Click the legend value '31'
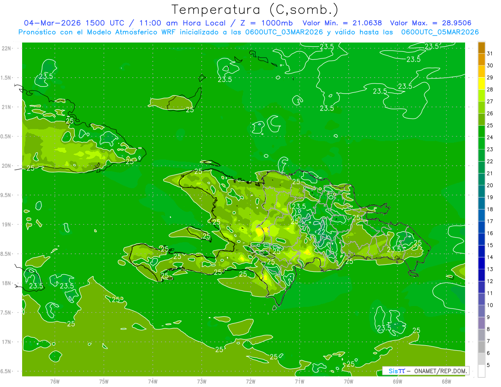501x387 pixels. tap(490, 53)
